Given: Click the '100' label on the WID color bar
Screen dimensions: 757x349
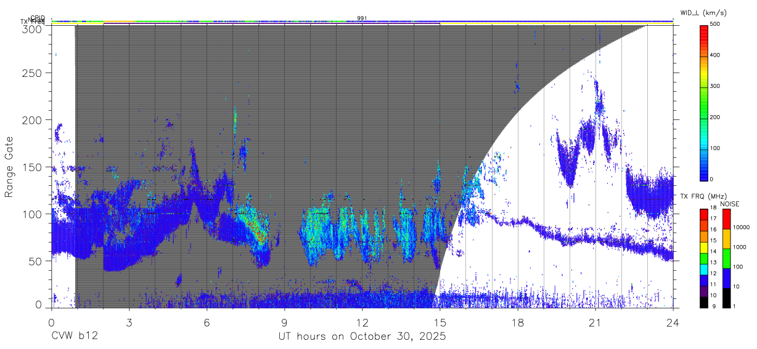Looking at the screenshot, I should (x=715, y=148).
